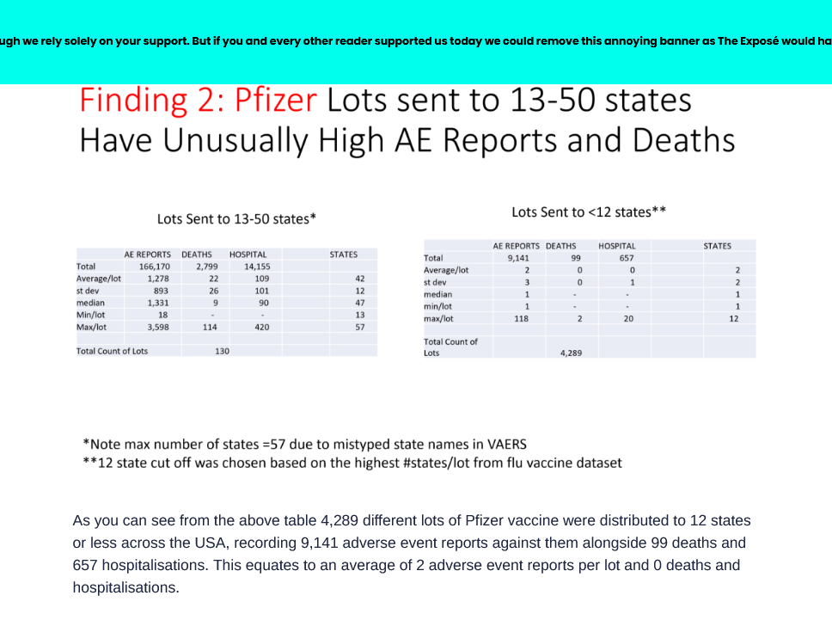Click the 26 st dev deaths value
832x620 pixels.
(x=213, y=291)
